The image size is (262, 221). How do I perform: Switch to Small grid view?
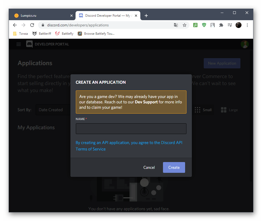203,110
